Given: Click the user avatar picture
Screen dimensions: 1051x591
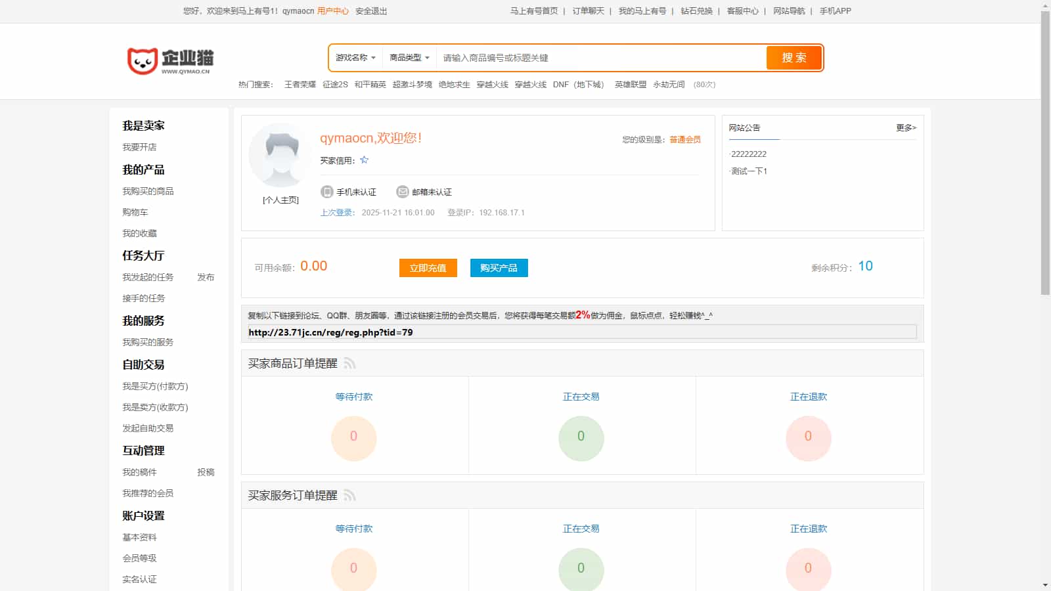Looking at the screenshot, I should click(280, 155).
